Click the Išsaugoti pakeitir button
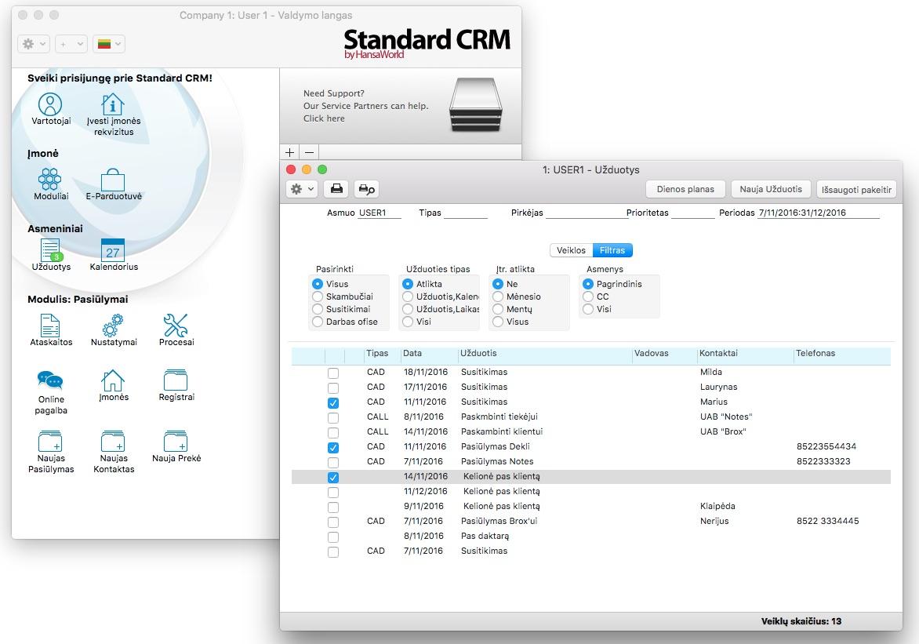Image resolution: width=919 pixels, height=644 pixels. pyautogui.click(x=856, y=190)
